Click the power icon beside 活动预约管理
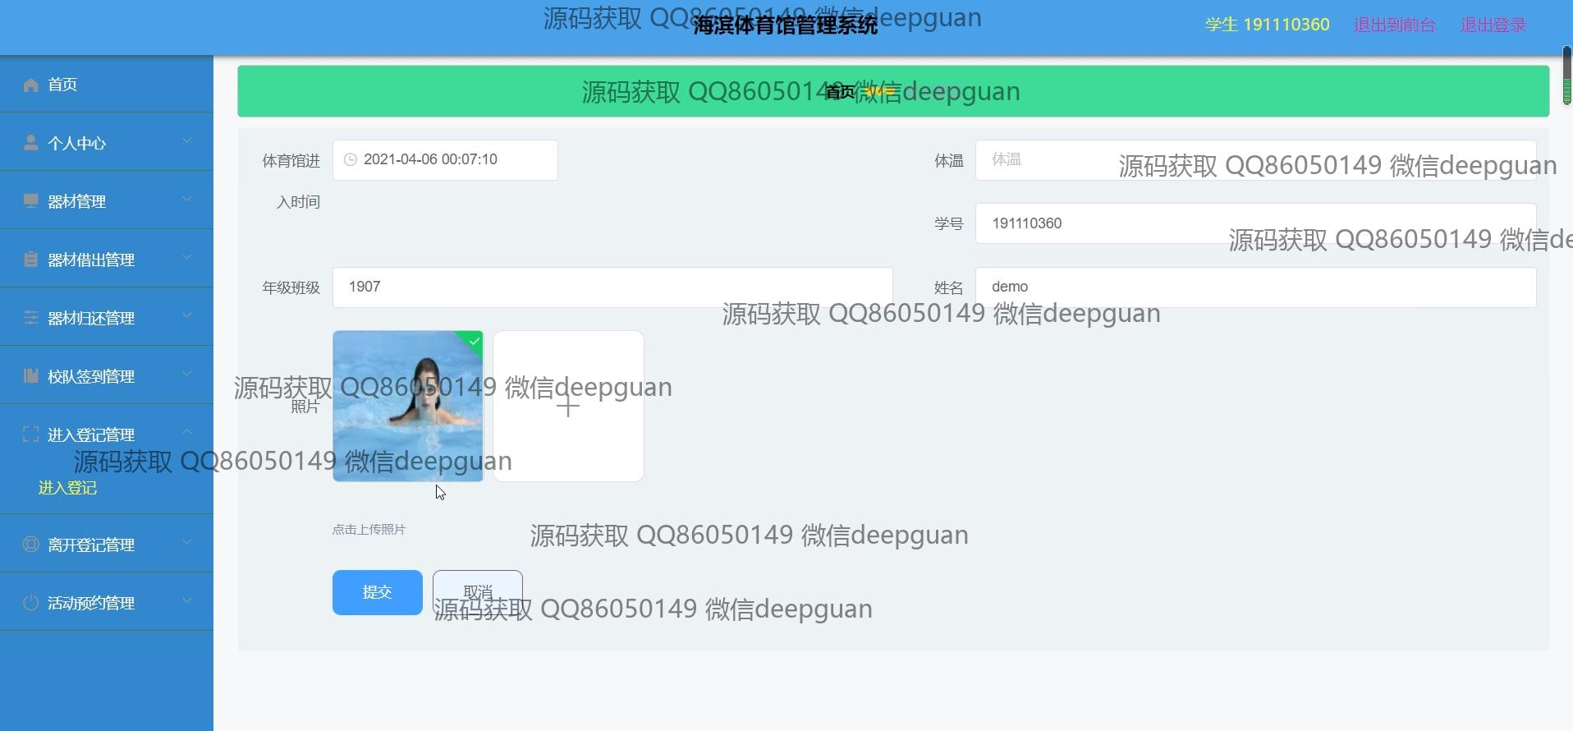This screenshot has width=1573, height=731. click(x=31, y=603)
